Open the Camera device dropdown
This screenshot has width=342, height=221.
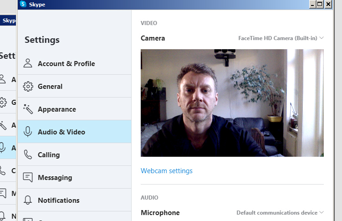click(x=281, y=38)
